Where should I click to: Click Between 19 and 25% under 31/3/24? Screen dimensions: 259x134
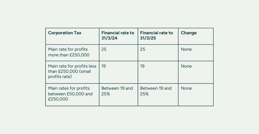pyautogui.click(x=117, y=91)
